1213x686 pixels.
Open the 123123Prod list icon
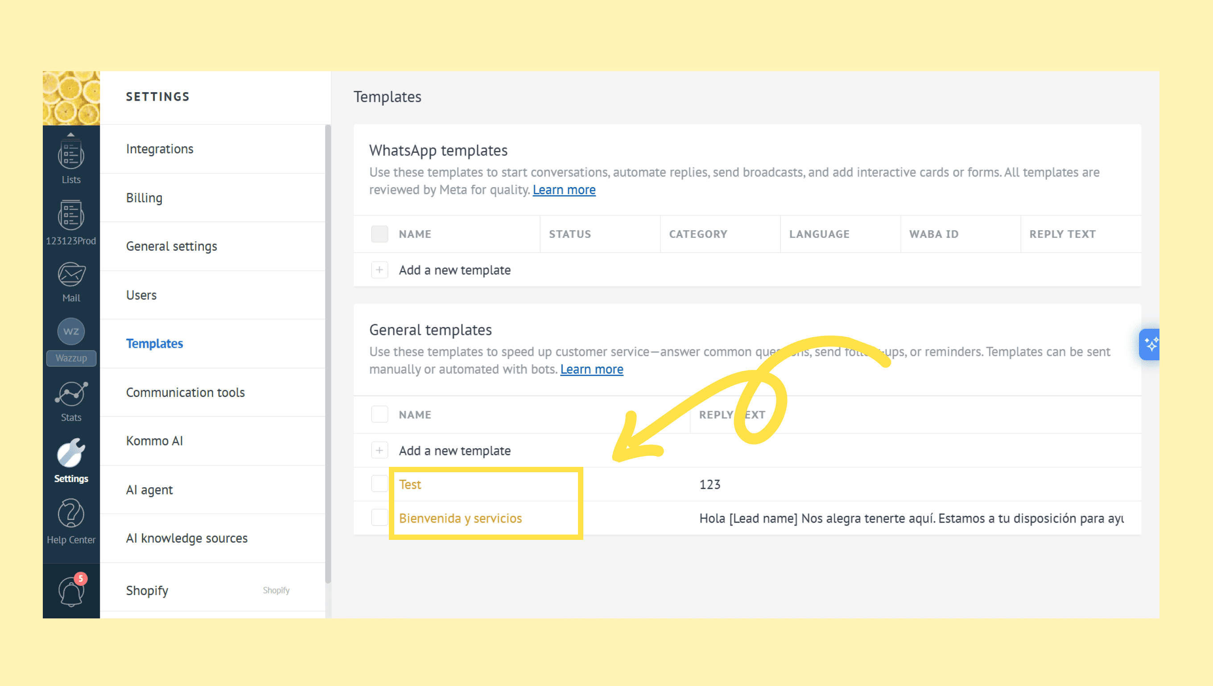(x=71, y=216)
